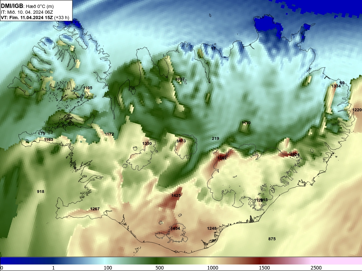362x271 pixels.
Task: Click the 1473 height value
Action: 181,141
